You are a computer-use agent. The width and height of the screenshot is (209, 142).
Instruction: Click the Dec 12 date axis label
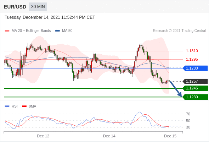coord(43,136)
